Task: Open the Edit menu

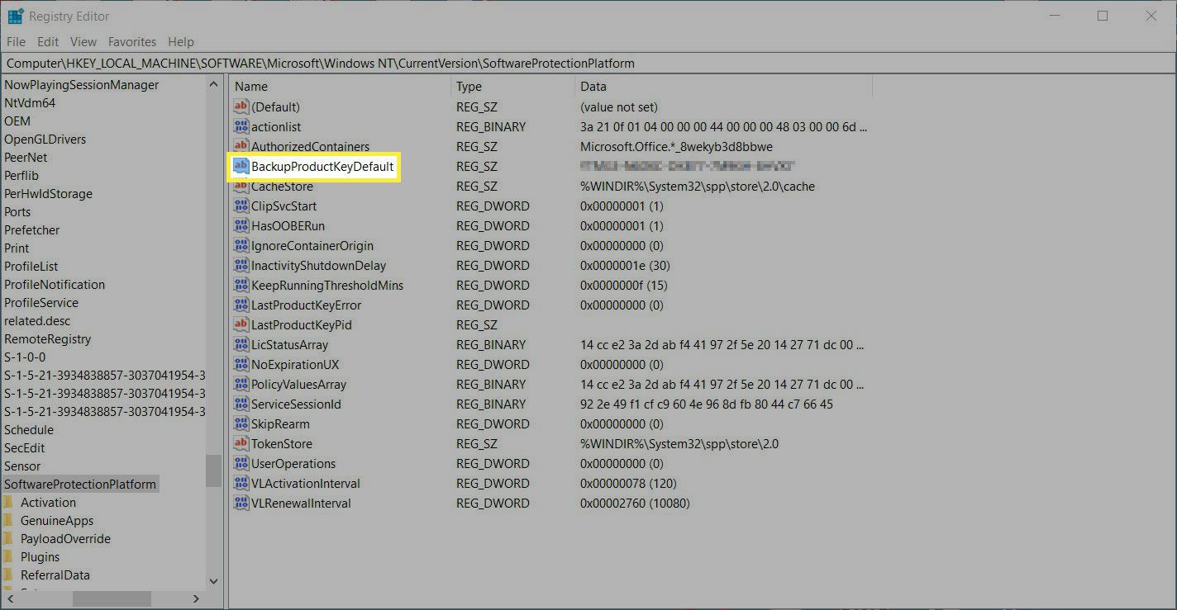Action: [48, 41]
